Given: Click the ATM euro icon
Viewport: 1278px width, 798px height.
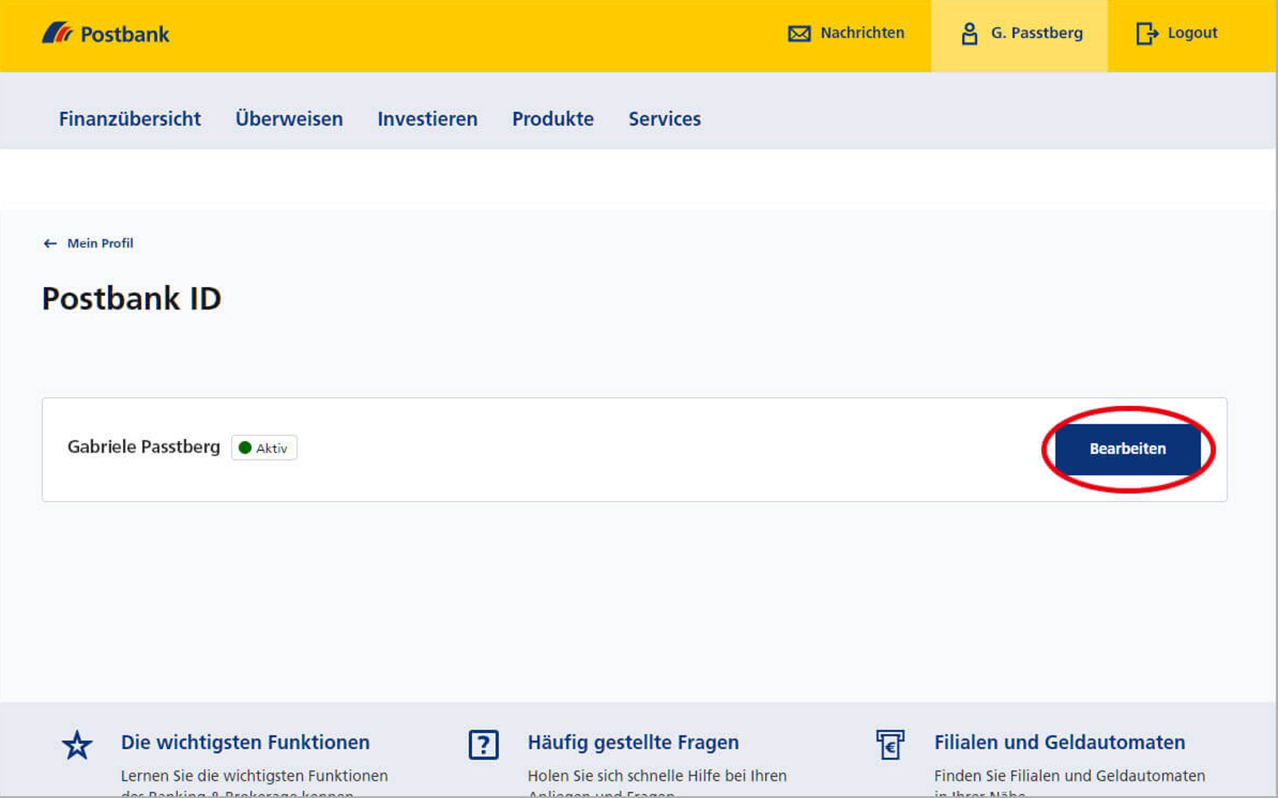Looking at the screenshot, I should pyautogui.click(x=890, y=745).
